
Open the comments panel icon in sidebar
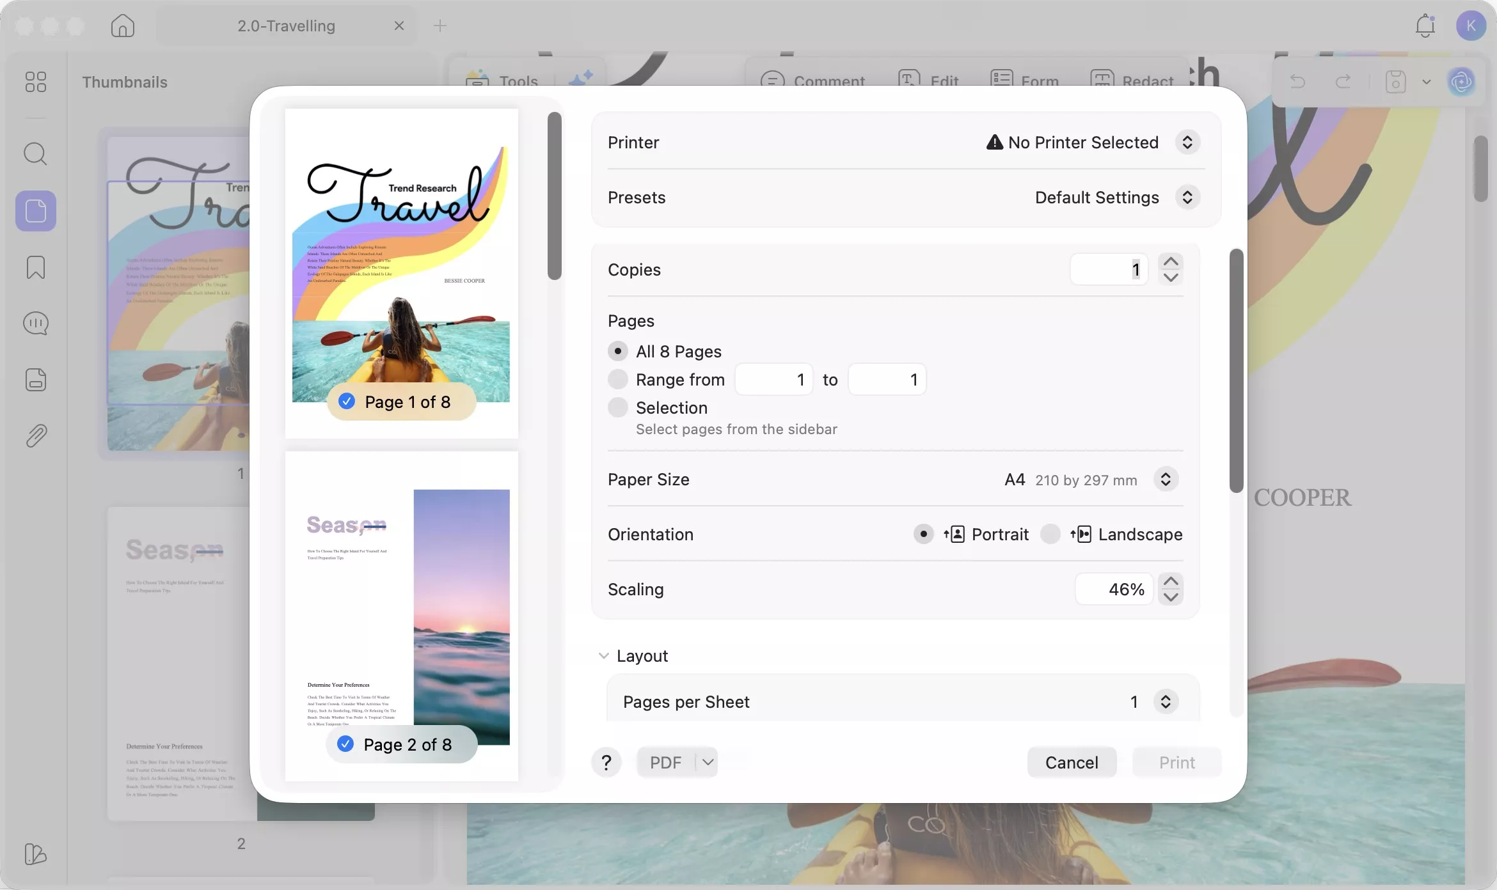35,324
